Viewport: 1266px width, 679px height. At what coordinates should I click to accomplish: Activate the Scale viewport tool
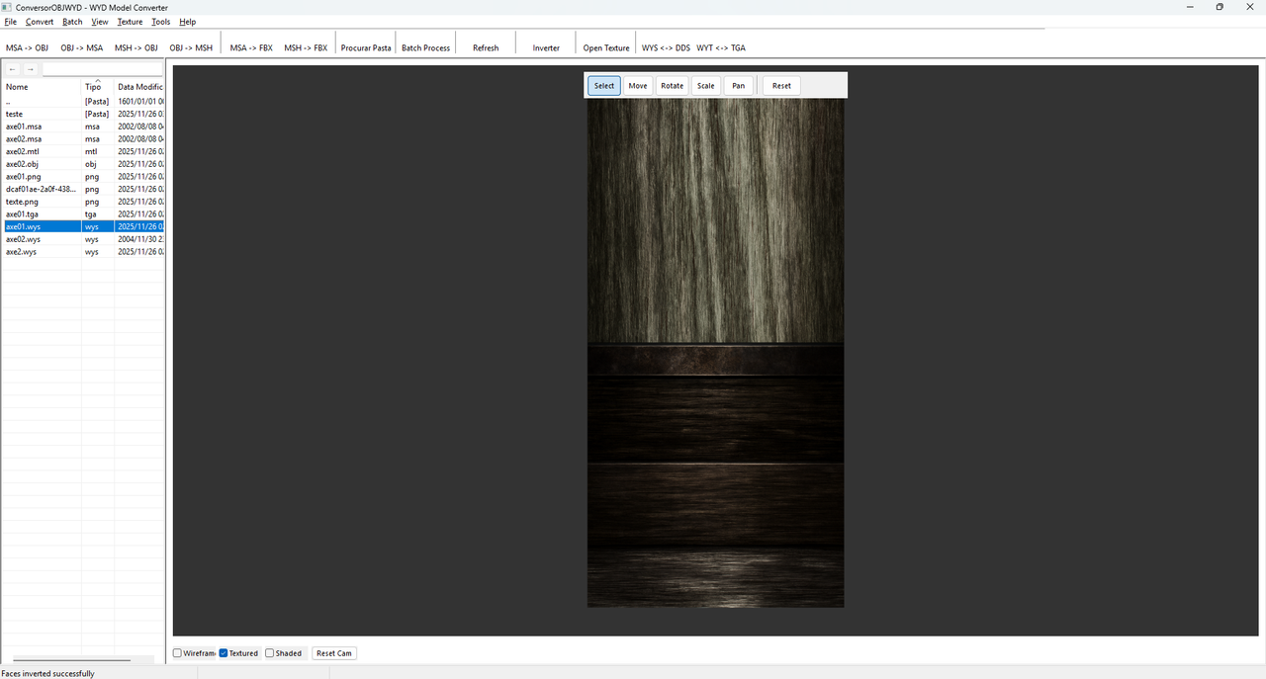[x=705, y=86]
